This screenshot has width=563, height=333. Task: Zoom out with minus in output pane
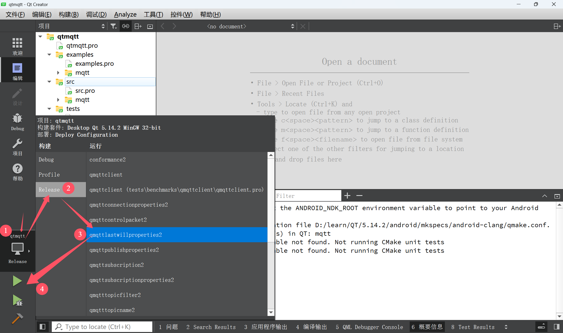(x=359, y=196)
